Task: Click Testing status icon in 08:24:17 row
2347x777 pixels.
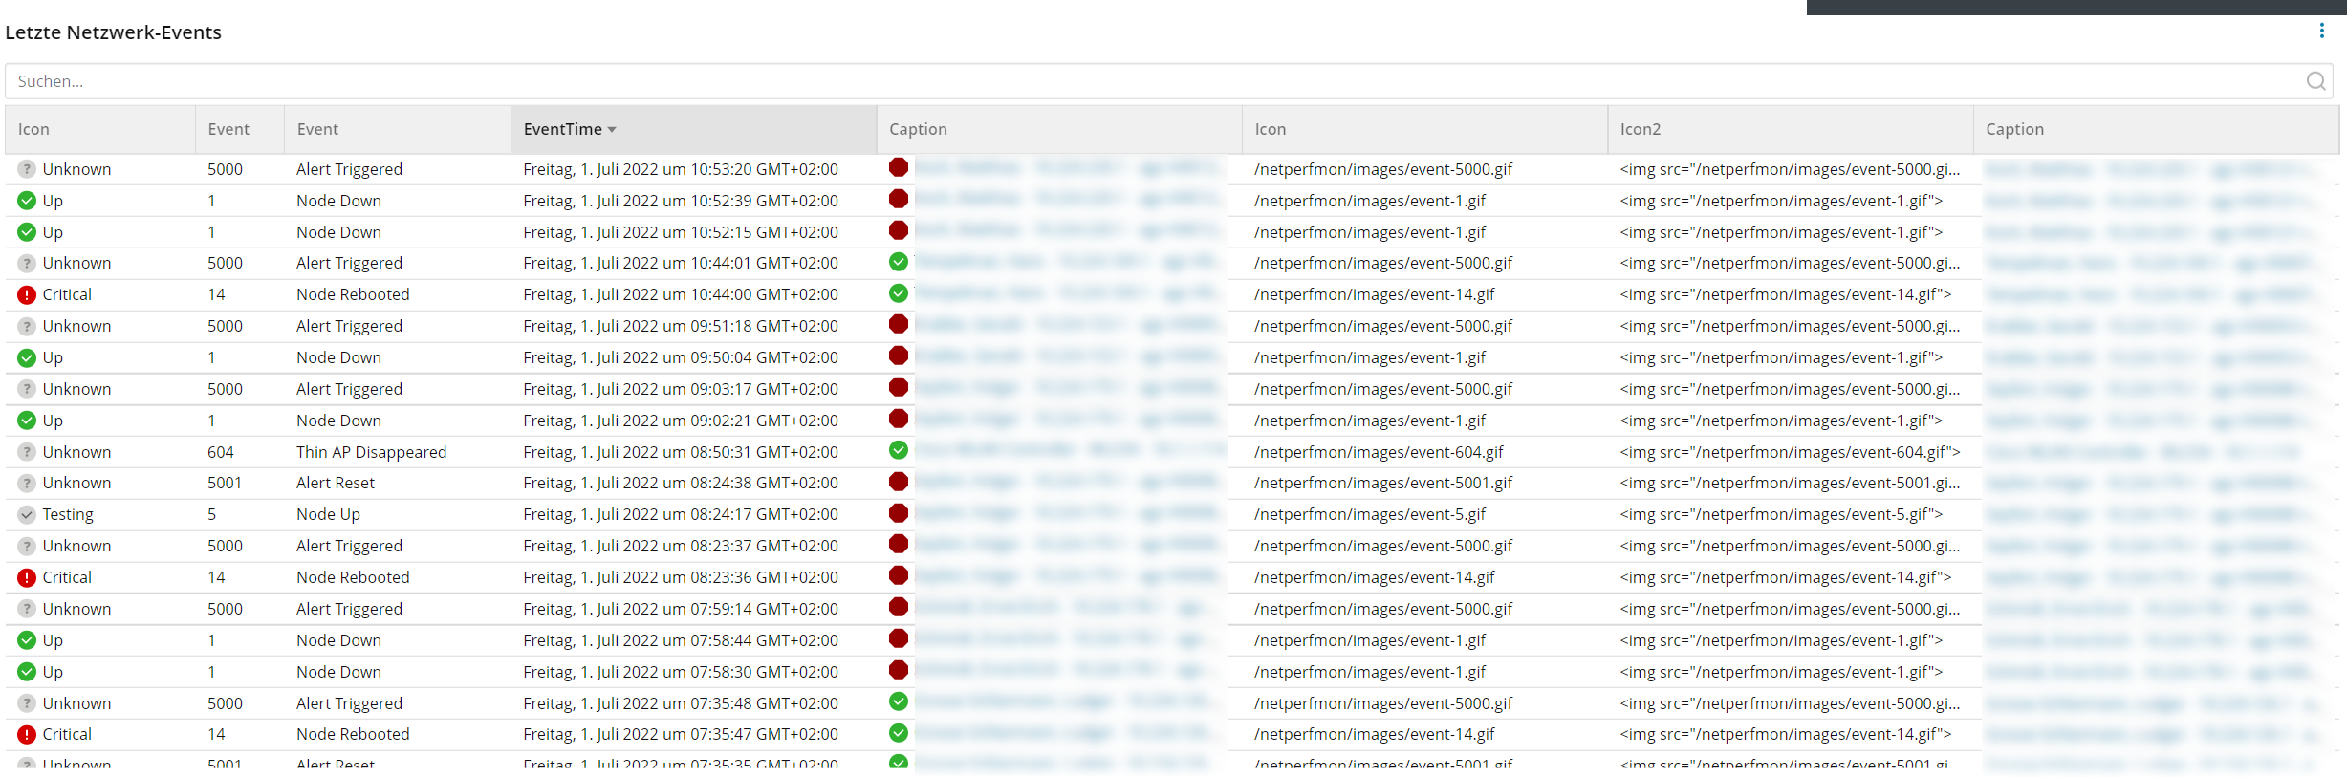Action: pos(27,514)
